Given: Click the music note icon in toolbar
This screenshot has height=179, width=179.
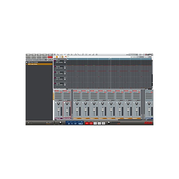Looking at the screenshot, I should click(x=83, y=54).
